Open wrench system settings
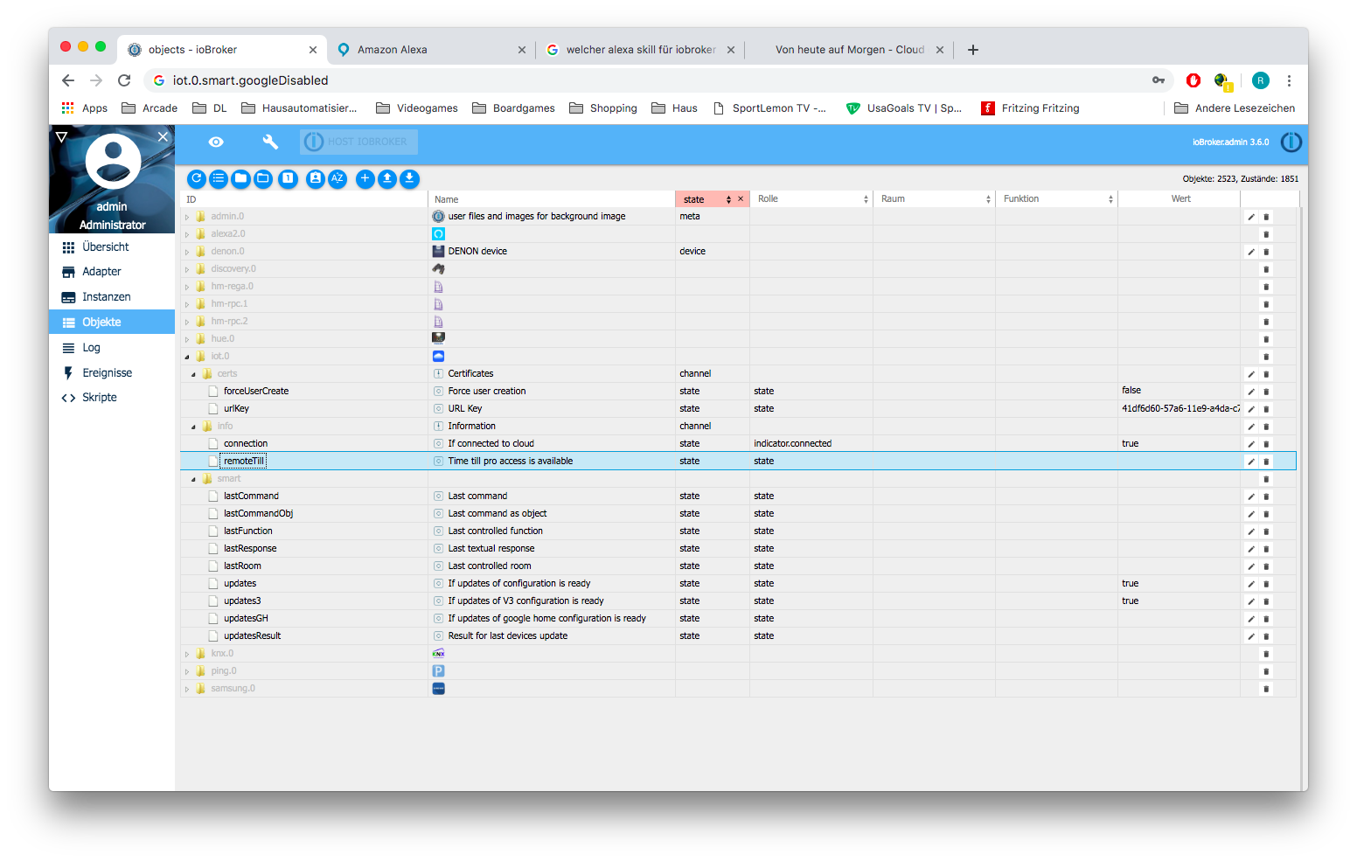 270,142
